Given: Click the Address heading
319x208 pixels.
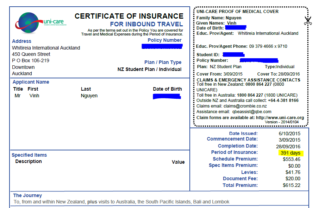Looking at the screenshot, I should tap(21, 41).
